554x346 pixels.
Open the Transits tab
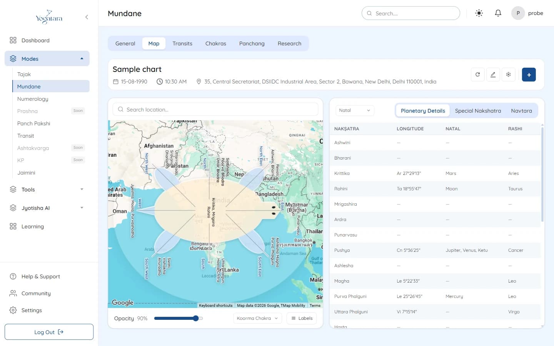point(182,43)
